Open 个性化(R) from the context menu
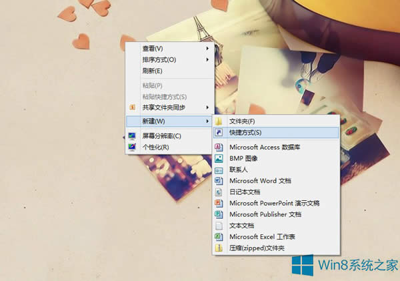Viewport: 400px width, 281px height. (x=155, y=147)
